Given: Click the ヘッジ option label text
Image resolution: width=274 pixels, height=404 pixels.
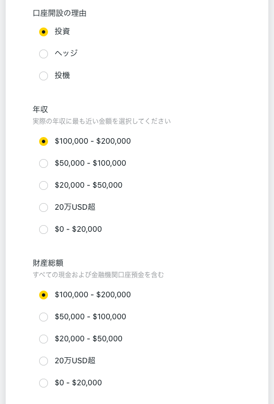Looking at the screenshot, I should pos(66,53).
